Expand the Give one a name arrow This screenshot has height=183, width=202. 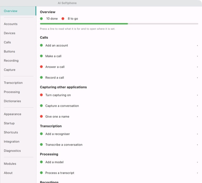pos(197,117)
